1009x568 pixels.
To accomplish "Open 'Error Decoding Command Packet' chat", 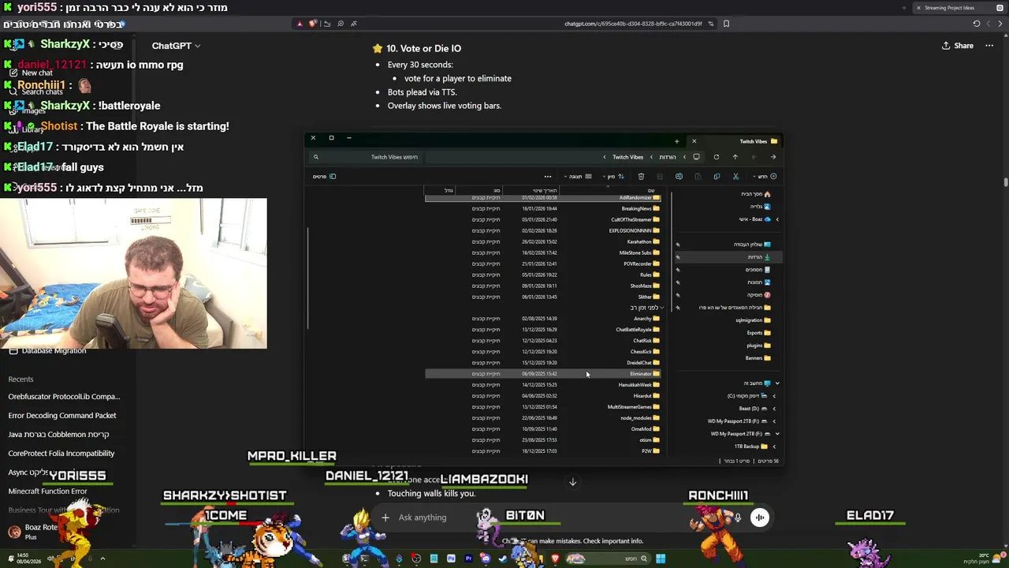I will (62, 416).
